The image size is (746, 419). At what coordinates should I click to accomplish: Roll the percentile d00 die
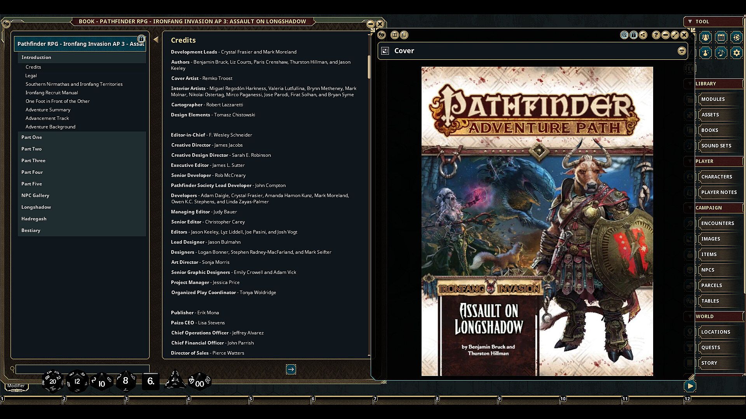199,382
